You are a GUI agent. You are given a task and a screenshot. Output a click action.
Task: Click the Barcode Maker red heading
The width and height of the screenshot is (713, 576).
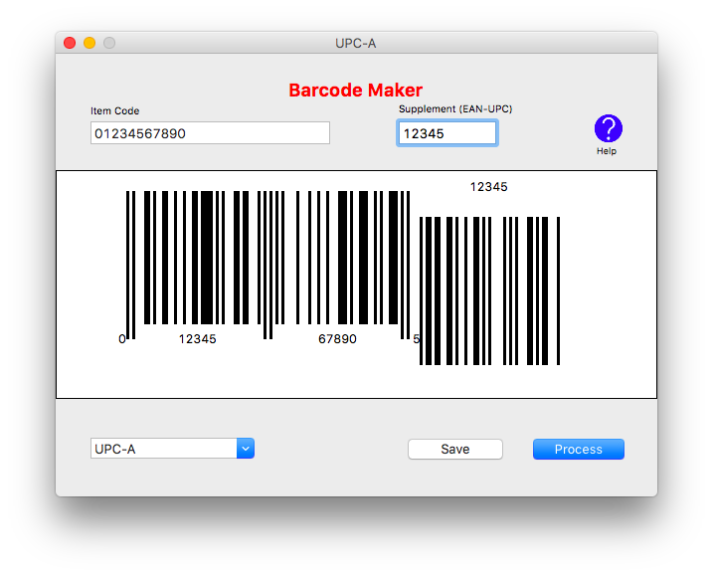(x=356, y=91)
